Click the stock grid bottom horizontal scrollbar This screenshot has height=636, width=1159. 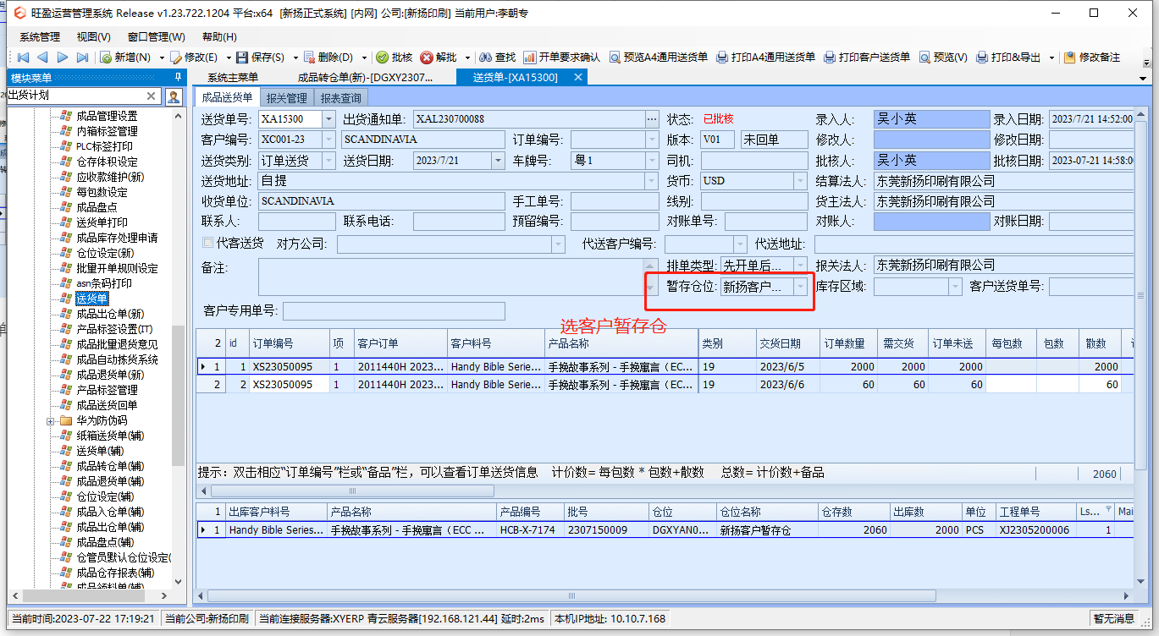coord(571,595)
